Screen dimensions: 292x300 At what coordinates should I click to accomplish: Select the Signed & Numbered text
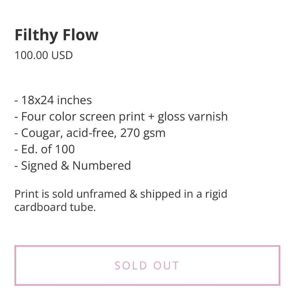coord(72,165)
